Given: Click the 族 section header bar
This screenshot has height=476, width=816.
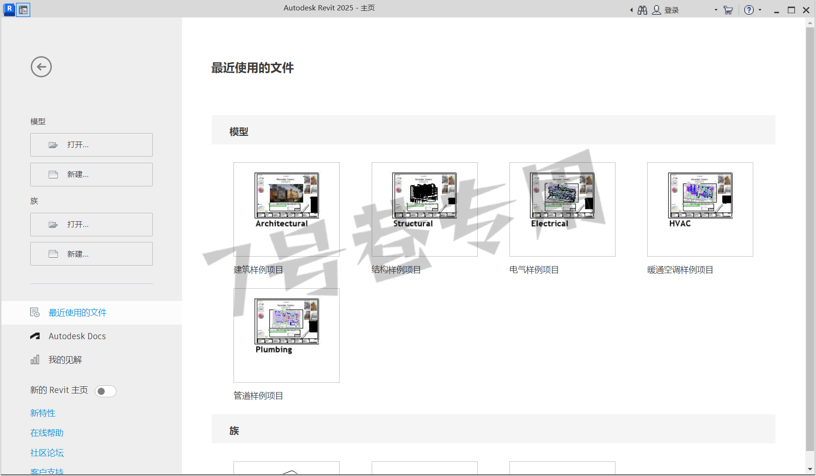Looking at the screenshot, I should click(493, 429).
